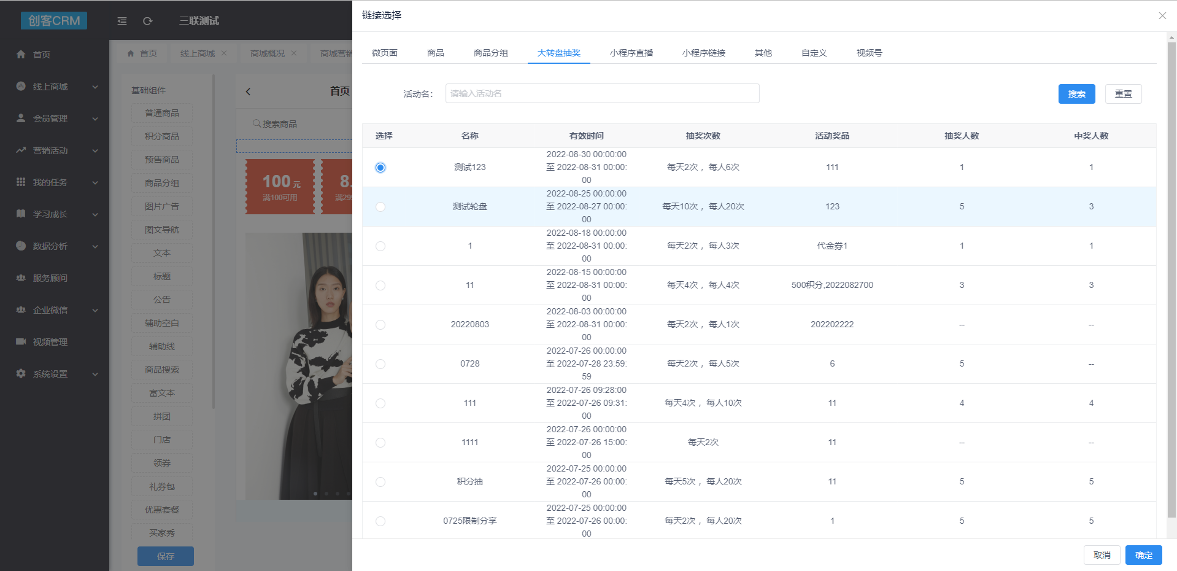Close the 线上商城 tab with its X
Image resolution: width=1177 pixels, height=571 pixels.
224,53
